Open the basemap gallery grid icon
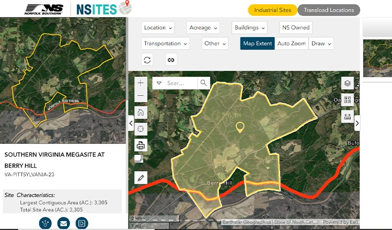The width and height of the screenshot is (392, 230). (347, 100)
